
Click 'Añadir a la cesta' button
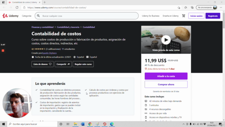[166, 76]
